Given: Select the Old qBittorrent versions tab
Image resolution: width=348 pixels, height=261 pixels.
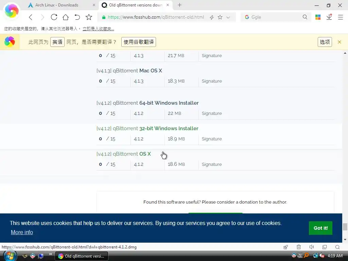Looking at the screenshot, I should pyautogui.click(x=136, y=5).
